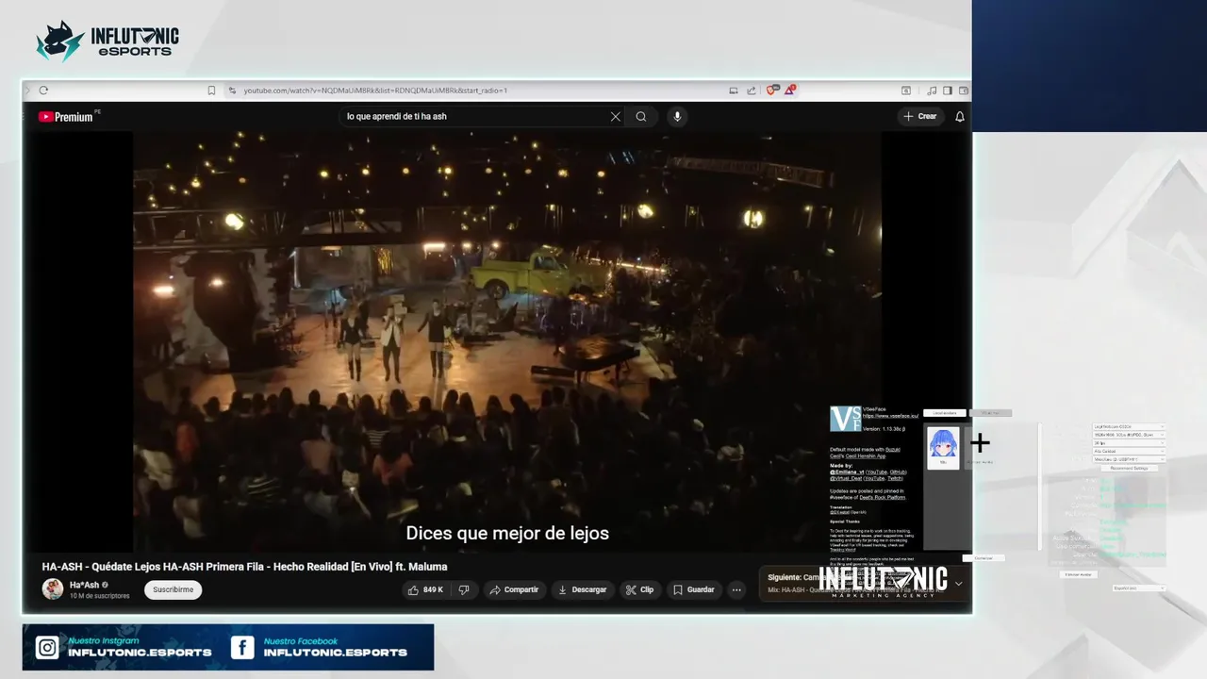The image size is (1207, 679).
Task: Clear the YouTube search text
Action: pos(616,117)
